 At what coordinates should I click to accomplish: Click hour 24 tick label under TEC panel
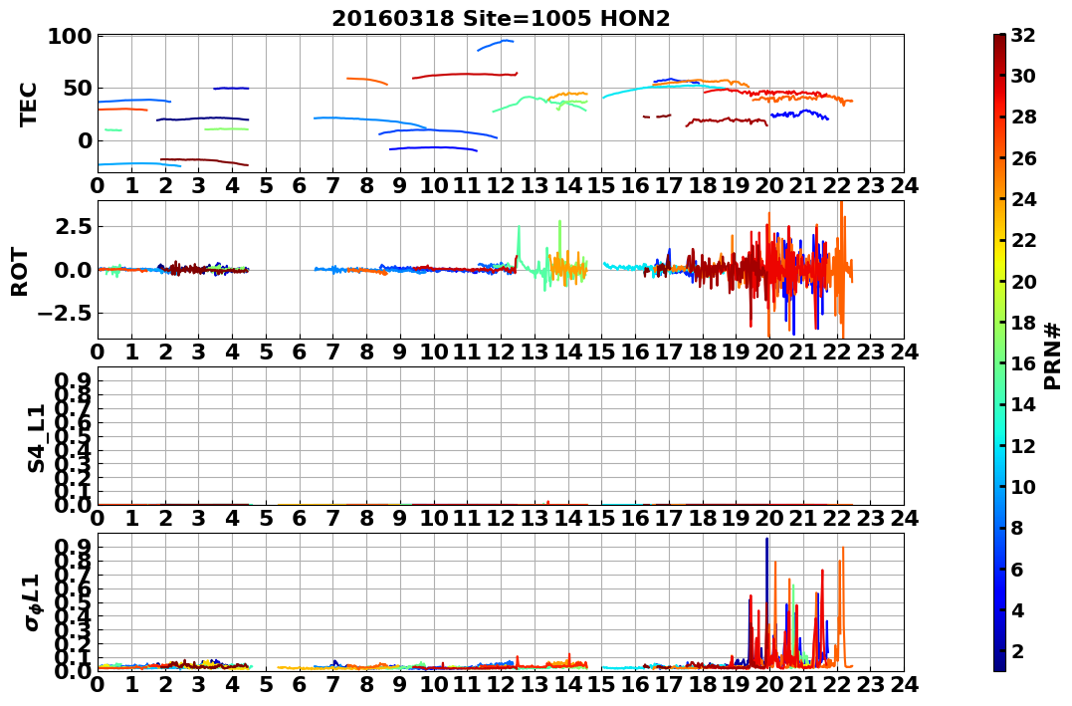pos(904,185)
